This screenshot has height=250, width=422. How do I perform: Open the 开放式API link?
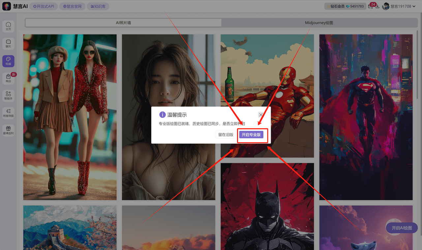44,6
